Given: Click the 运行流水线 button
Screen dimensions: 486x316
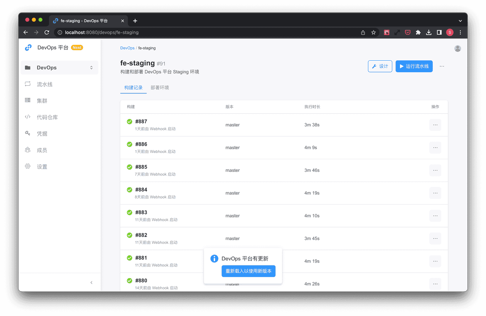Looking at the screenshot, I should pos(414,66).
